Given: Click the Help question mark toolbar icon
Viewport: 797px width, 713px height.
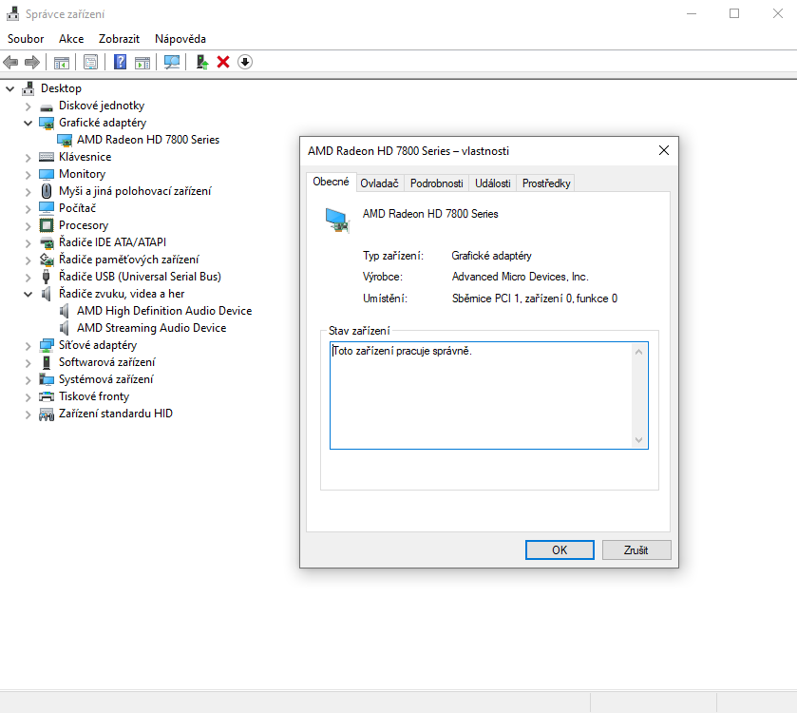Looking at the screenshot, I should tap(120, 62).
